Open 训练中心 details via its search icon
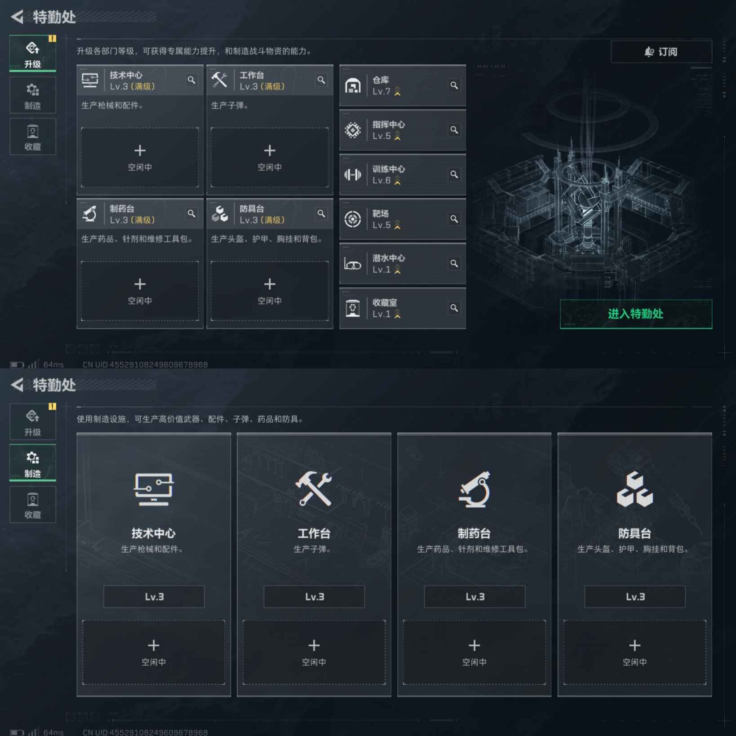Screen dimensions: 736x736 454,174
